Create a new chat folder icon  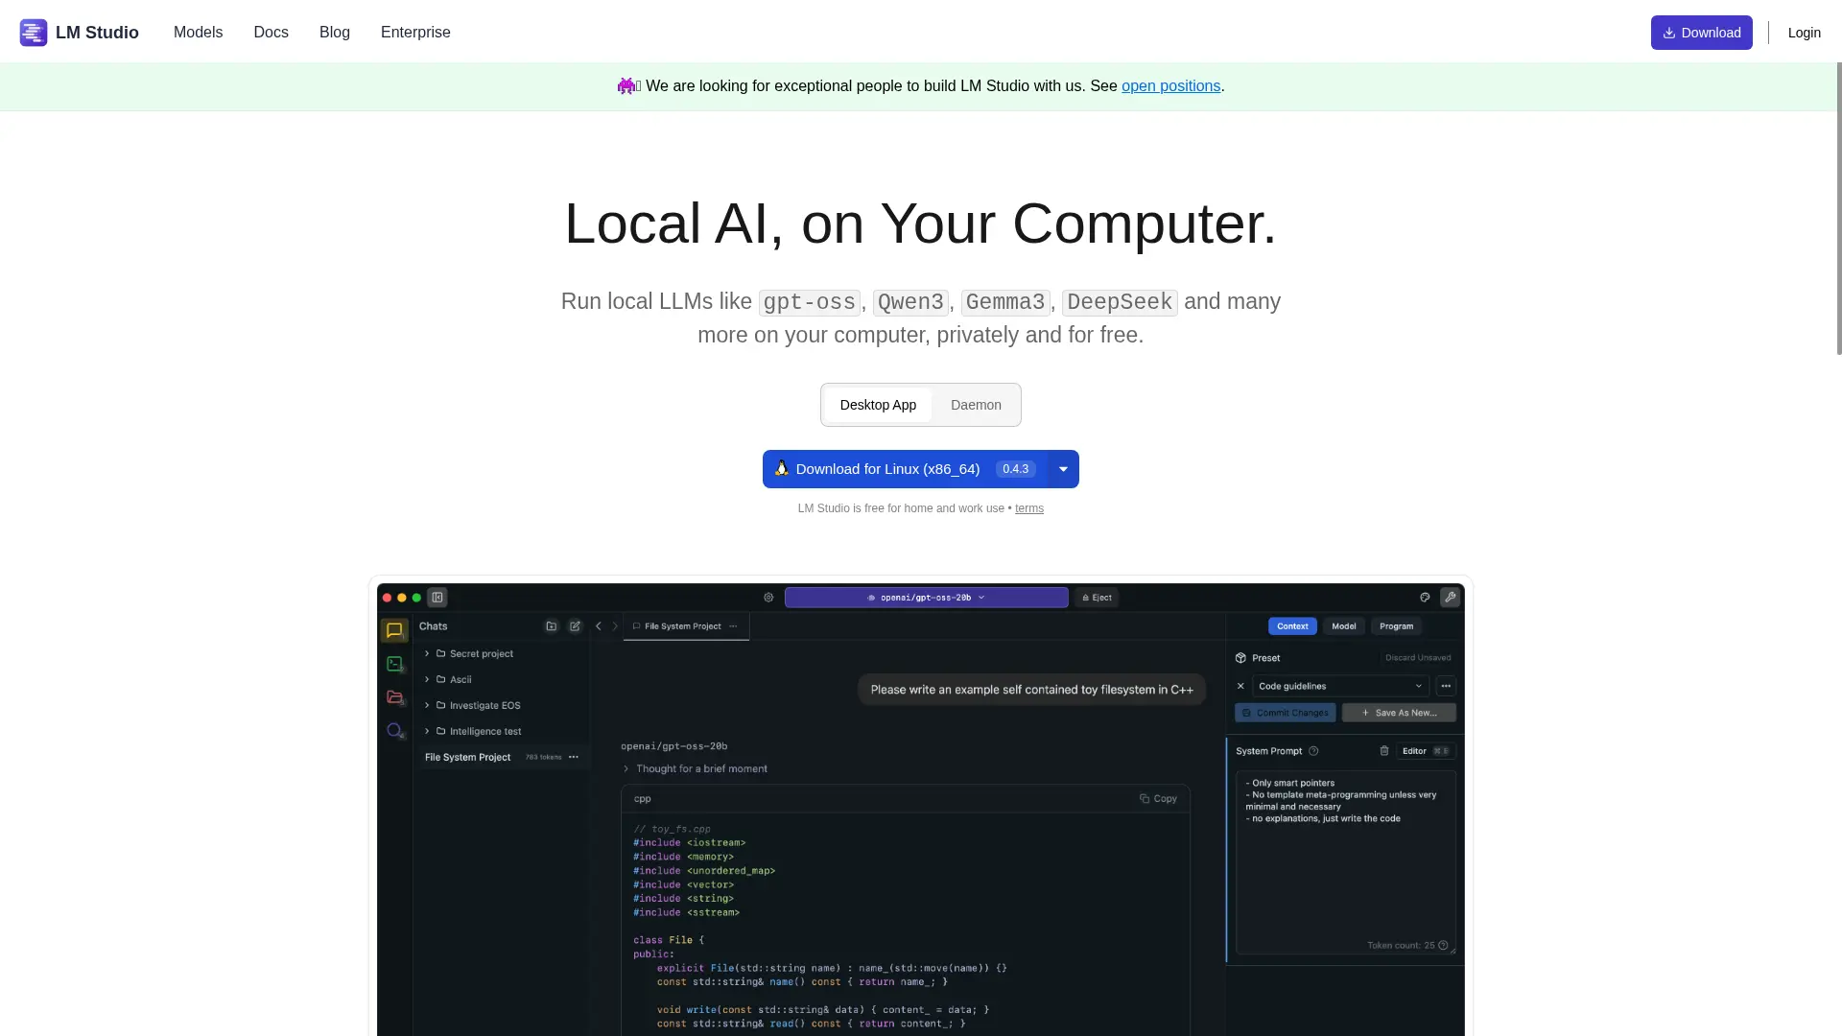(x=551, y=626)
